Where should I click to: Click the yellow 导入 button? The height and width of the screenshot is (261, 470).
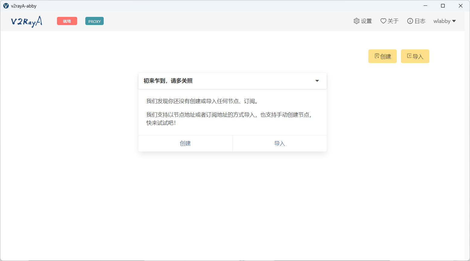[415, 56]
